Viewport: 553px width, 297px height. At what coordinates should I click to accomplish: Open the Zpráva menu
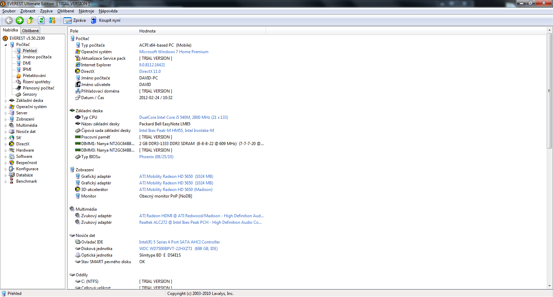coord(46,11)
